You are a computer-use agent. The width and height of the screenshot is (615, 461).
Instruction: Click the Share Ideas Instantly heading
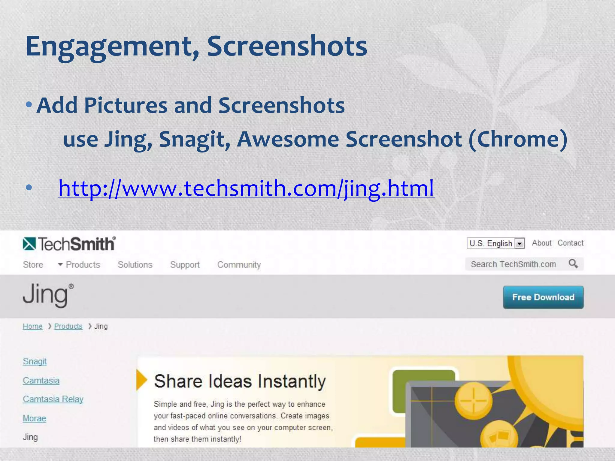click(240, 381)
